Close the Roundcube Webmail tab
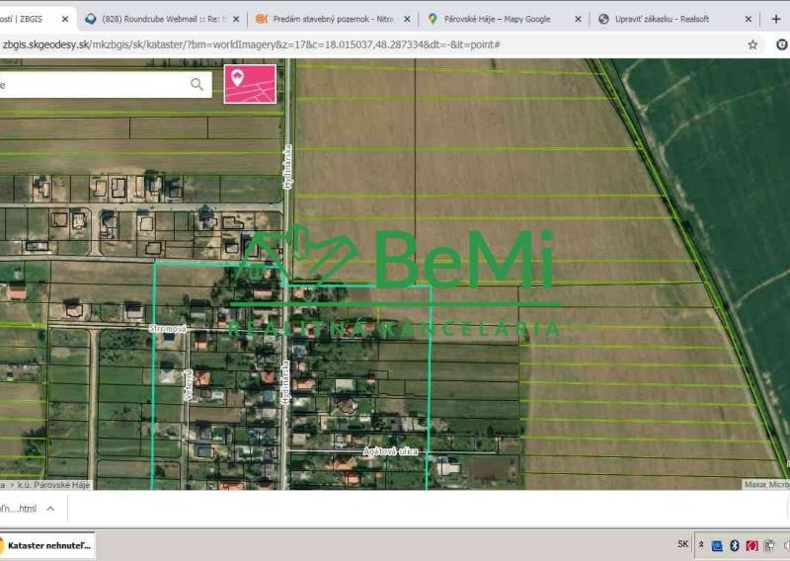This screenshot has width=790, height=561. pos(236,19)
